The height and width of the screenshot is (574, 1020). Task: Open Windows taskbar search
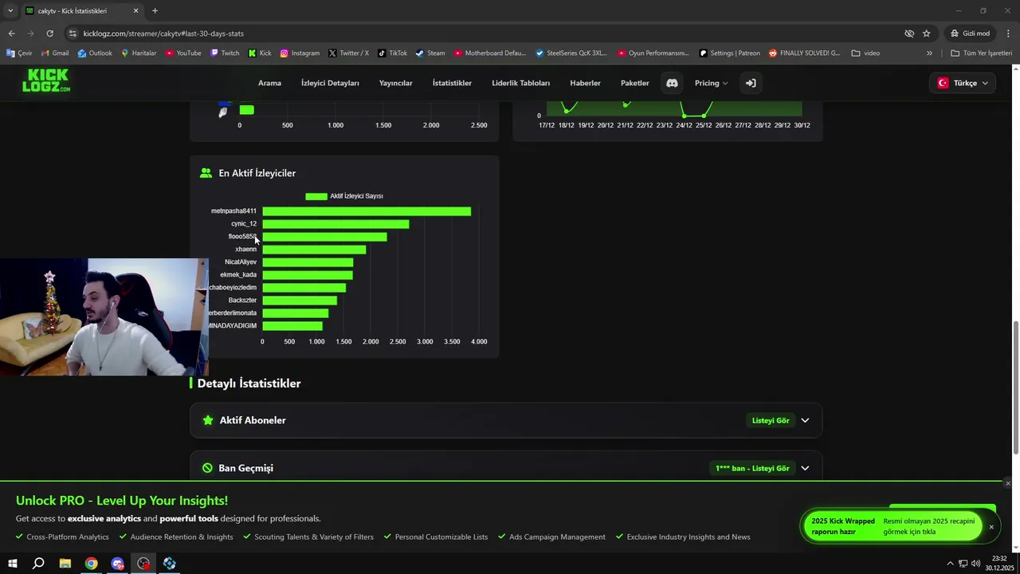[38, 564]
